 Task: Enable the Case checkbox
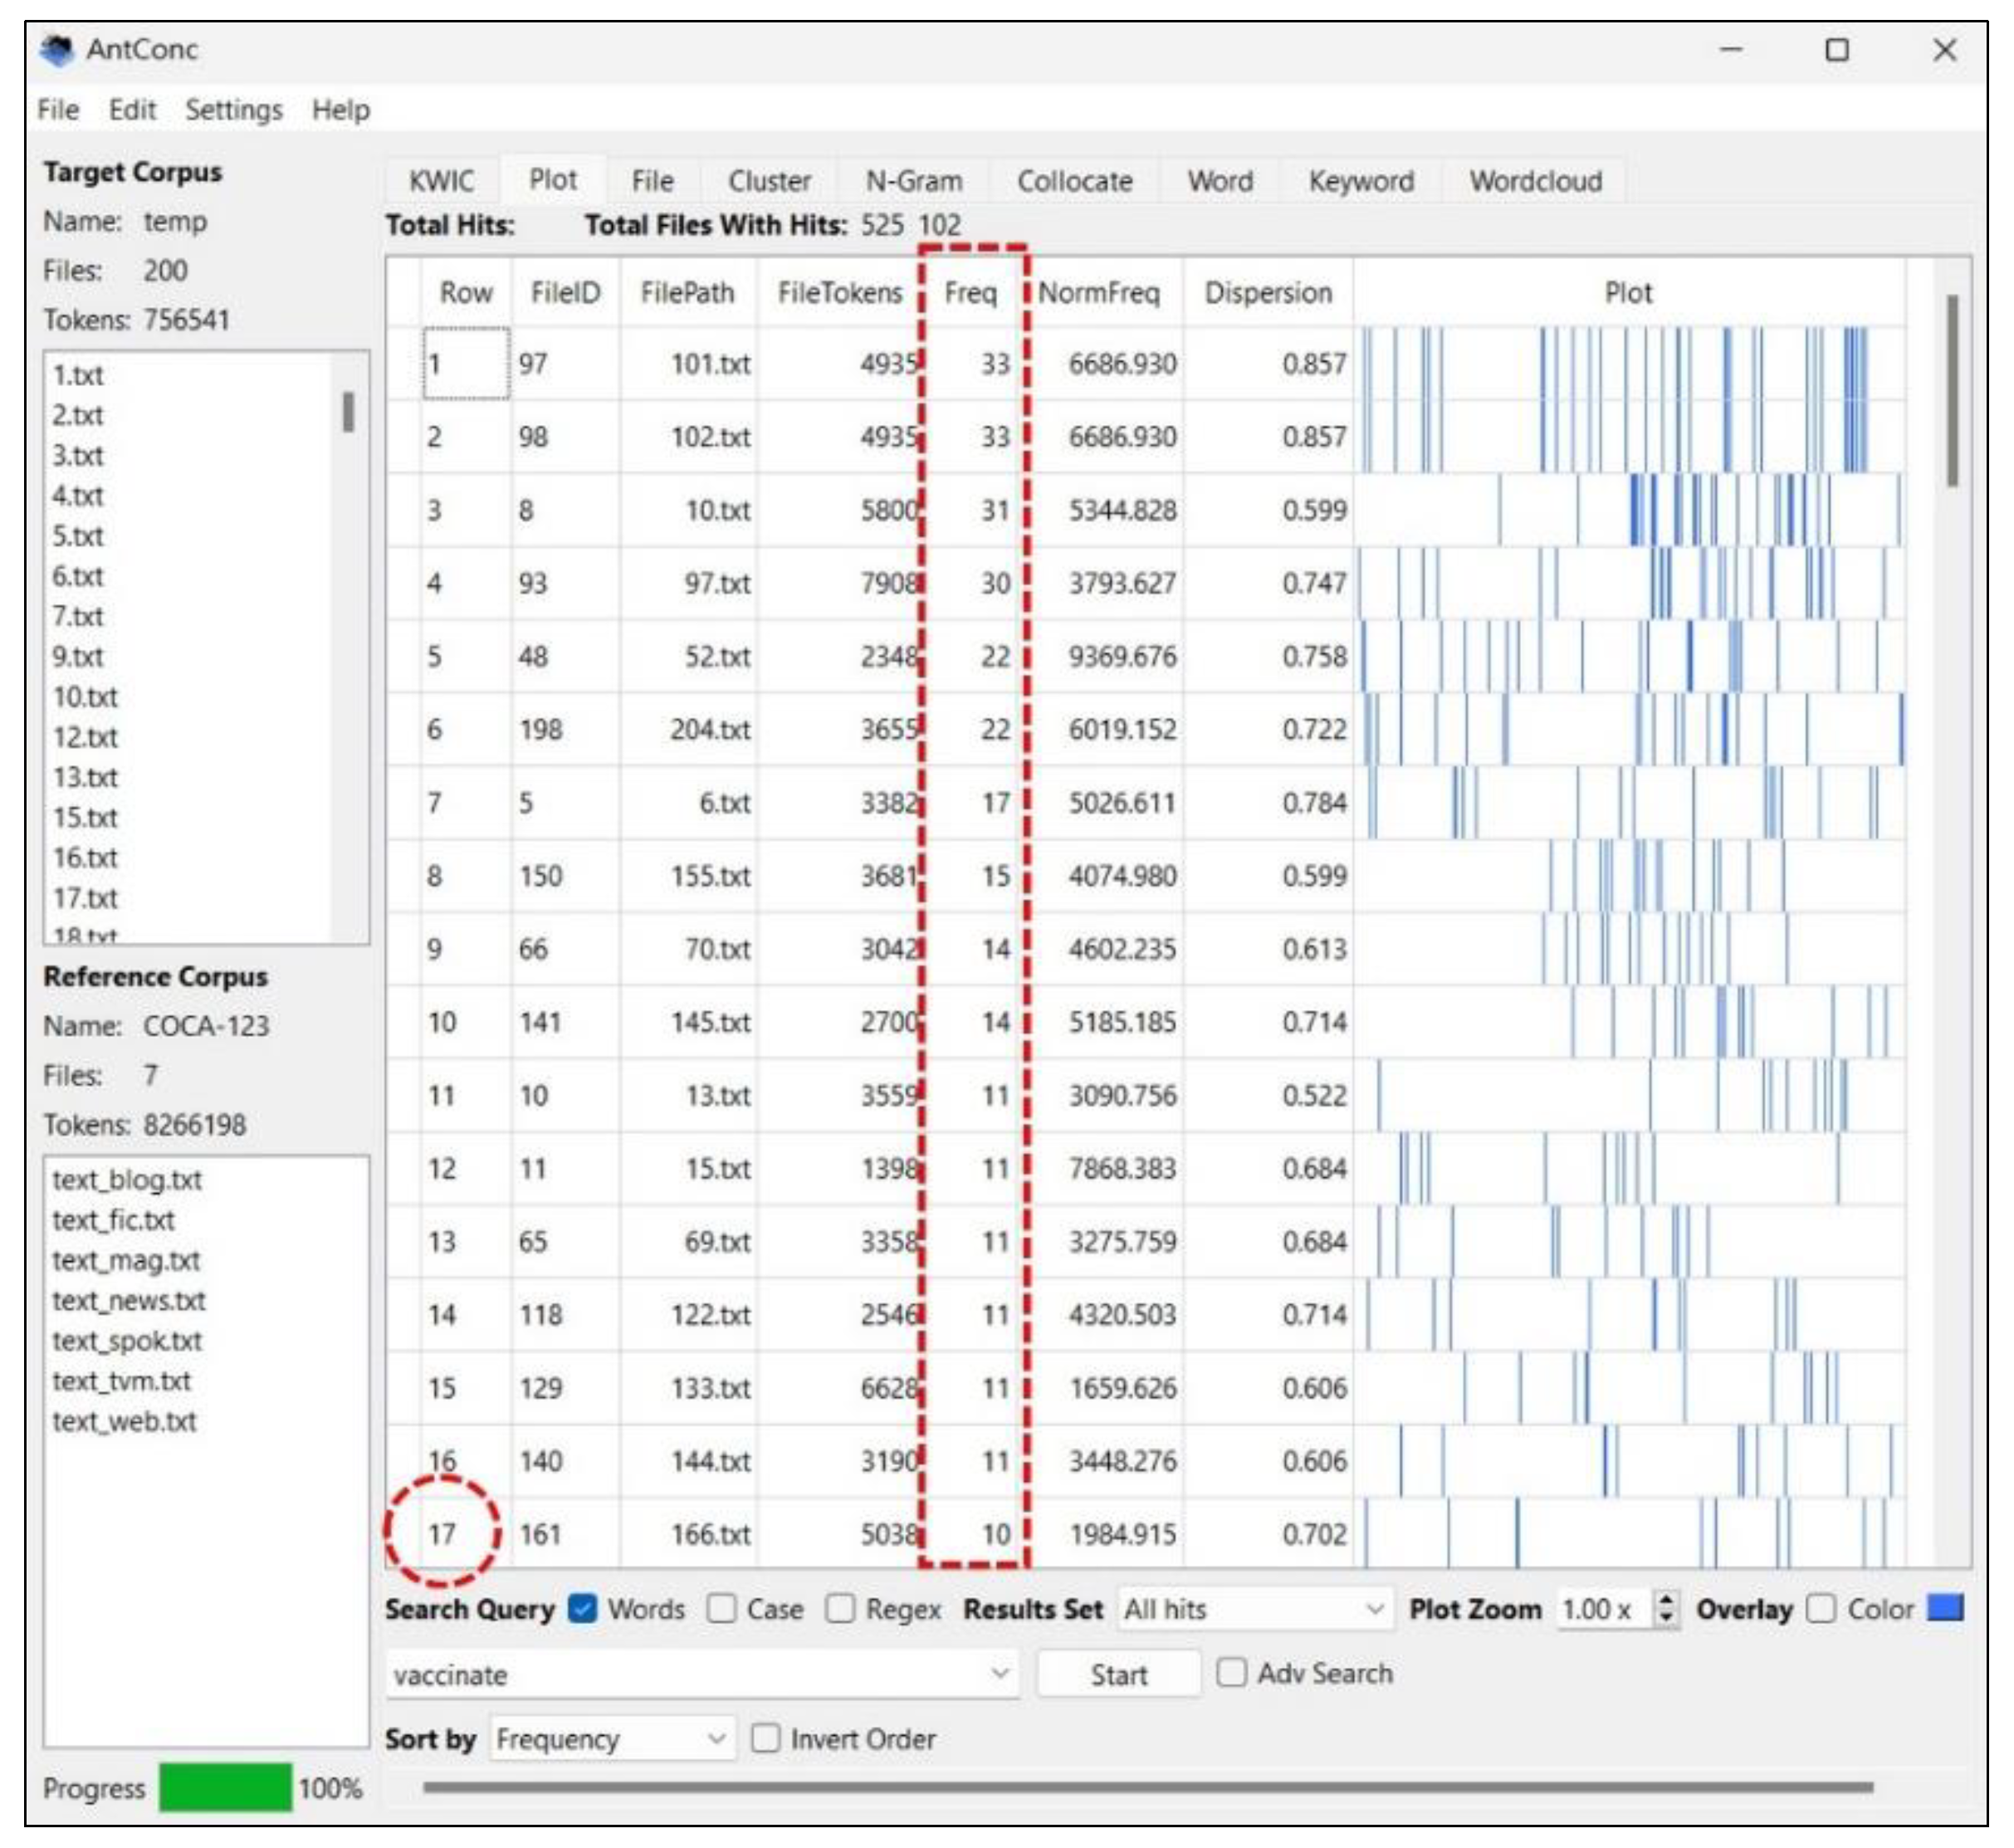pyautogui.click(x=721, y=1609)
